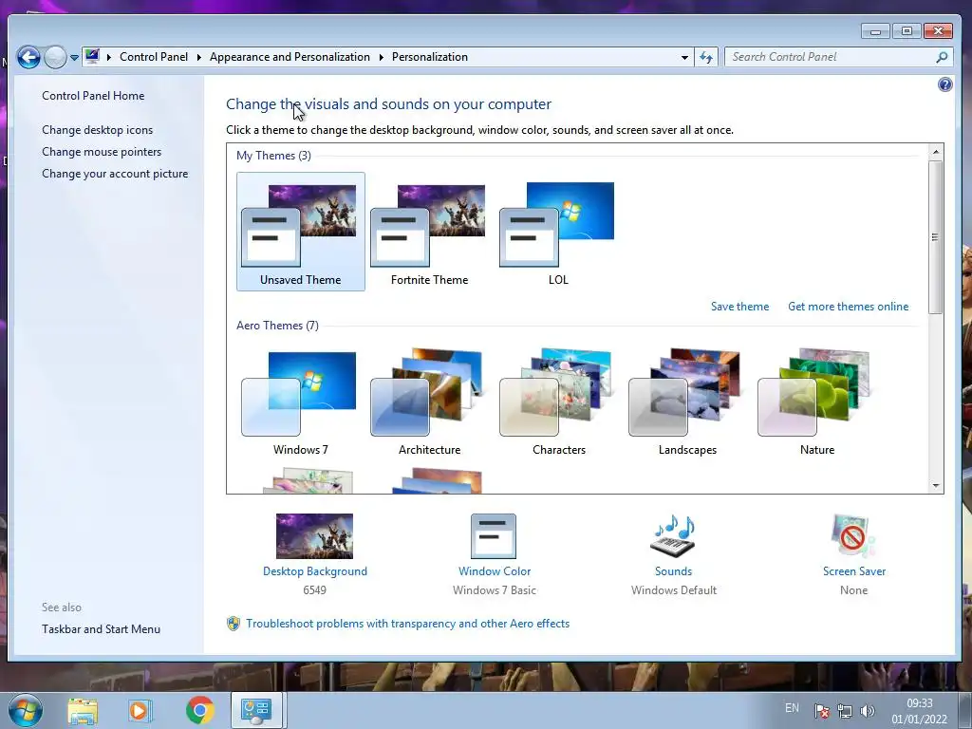972x729 pixels.
Task: Refresh the Personalization page
Action: (706, 57)
